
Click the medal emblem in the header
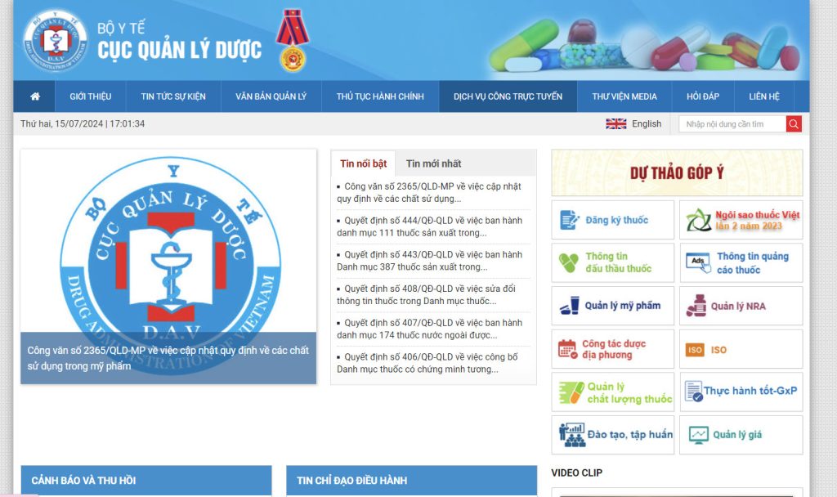click(x=293, y=41)
